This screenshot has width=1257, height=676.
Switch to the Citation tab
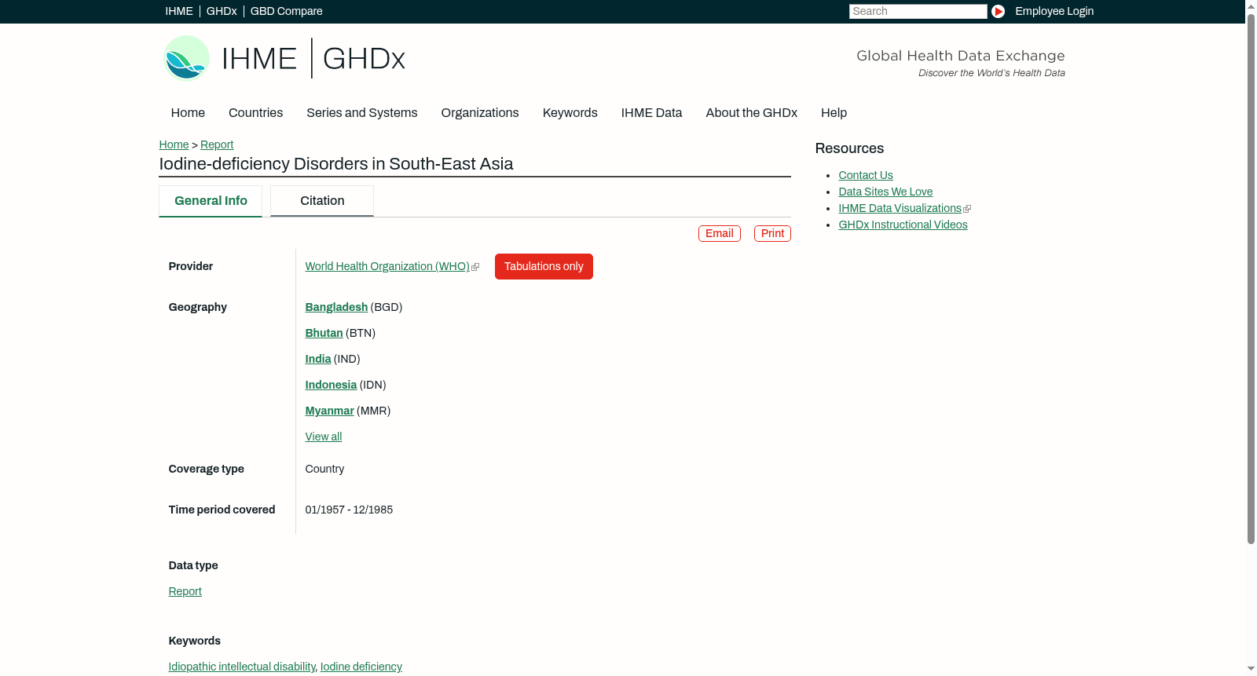click(322, 201)
